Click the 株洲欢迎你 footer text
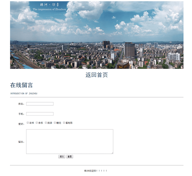 pos(95,171)
